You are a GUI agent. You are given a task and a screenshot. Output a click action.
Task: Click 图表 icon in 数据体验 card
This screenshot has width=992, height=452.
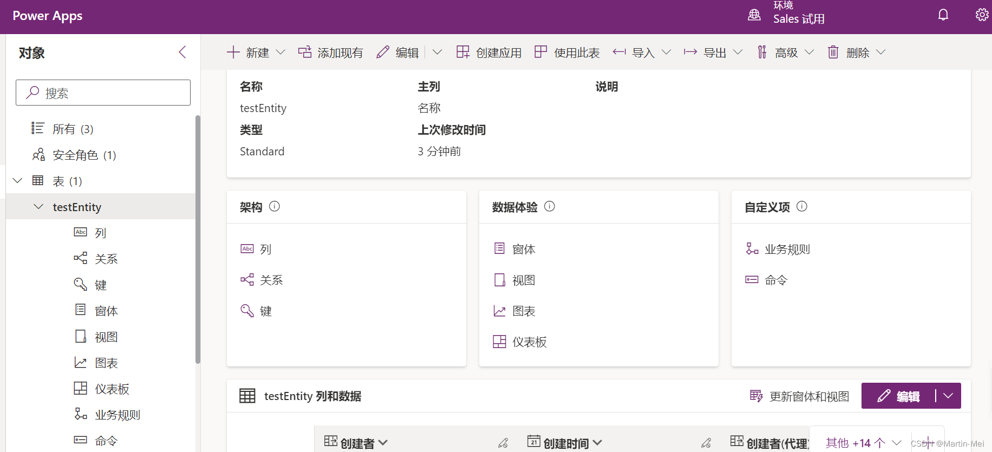coord(499,311)
